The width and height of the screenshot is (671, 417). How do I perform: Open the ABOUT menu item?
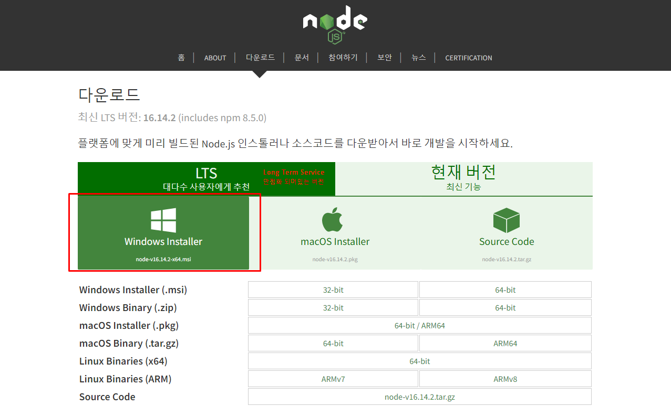pyautogui.click(x=215, y=58)
